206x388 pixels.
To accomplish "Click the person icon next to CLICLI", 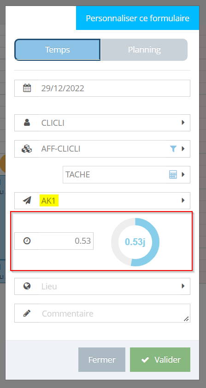I will pyautogui.click(x=27, y=123).
